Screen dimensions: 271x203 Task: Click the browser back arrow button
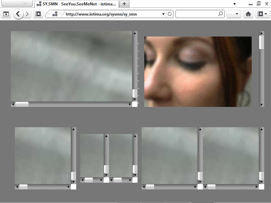18,14
